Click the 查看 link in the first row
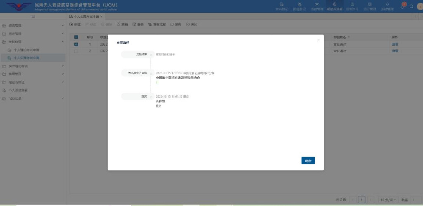This screenshot has width=423, height=206. click(395, 44)
